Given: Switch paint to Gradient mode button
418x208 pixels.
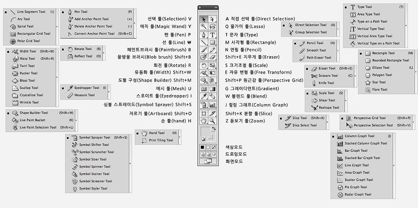Looking at the screenshot, I should (208, 147).
